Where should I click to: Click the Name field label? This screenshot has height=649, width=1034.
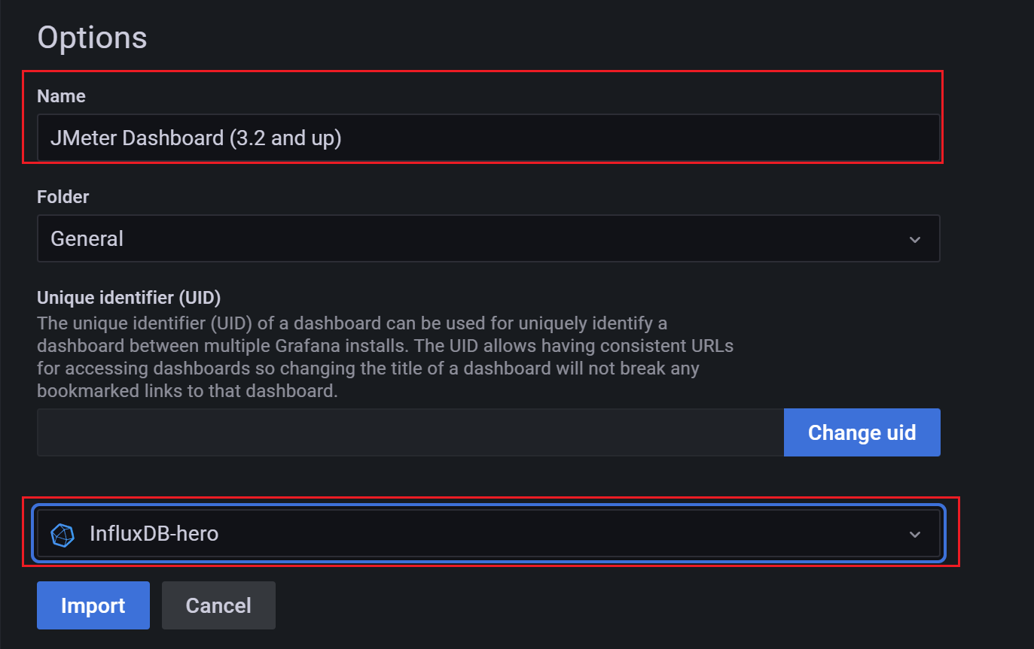pos(61,96)
